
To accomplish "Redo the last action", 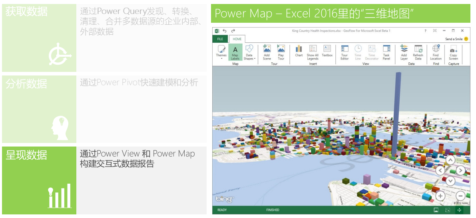I will [233, 31].
